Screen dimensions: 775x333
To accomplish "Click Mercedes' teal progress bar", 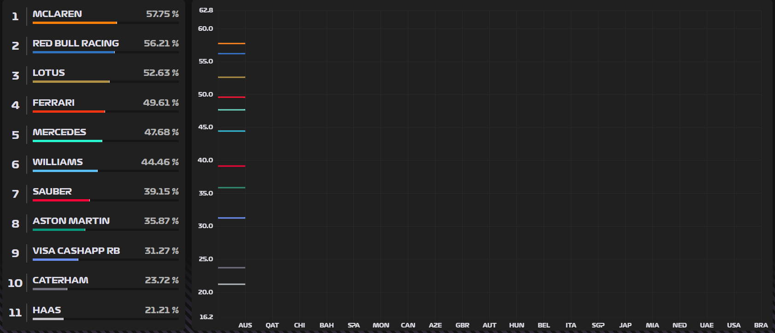I will (x=67, y=141).
